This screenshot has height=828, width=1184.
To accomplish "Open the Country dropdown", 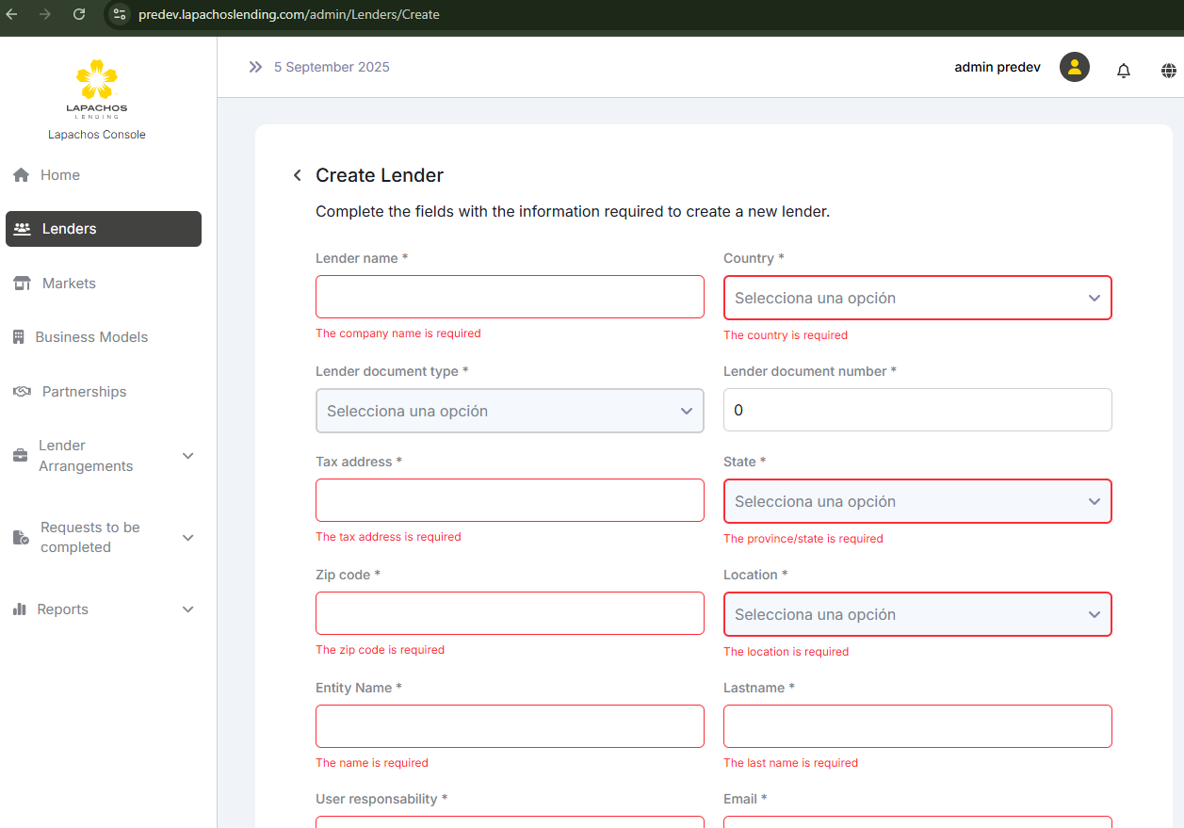I will click(916, 298).
